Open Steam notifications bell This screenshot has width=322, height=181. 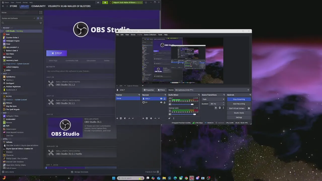(105, 3)
